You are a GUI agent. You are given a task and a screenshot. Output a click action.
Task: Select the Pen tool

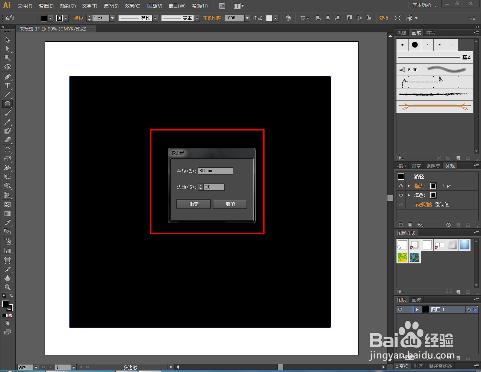8,77
